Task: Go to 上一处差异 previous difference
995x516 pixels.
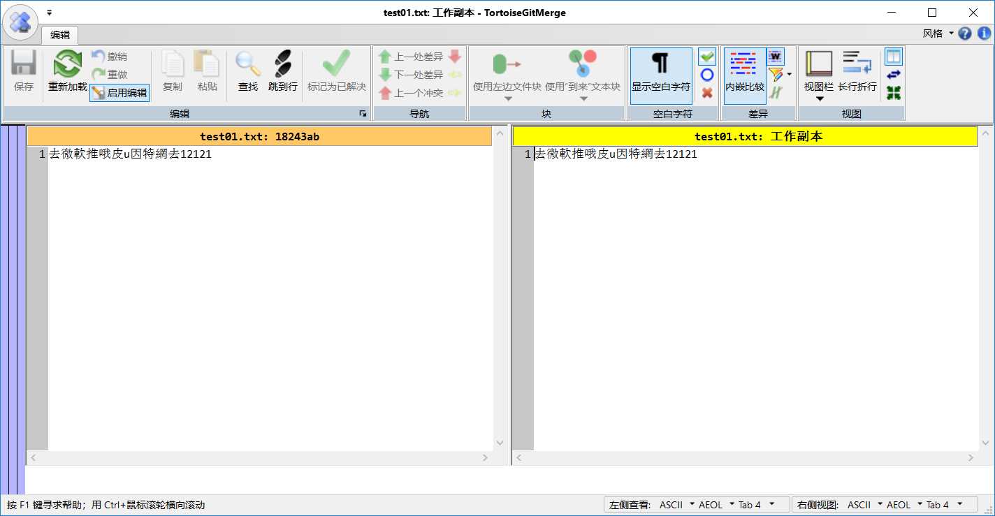Action: click(411, 57)
